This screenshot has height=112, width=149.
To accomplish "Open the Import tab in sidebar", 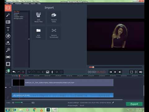I will (x=8, y=8).
